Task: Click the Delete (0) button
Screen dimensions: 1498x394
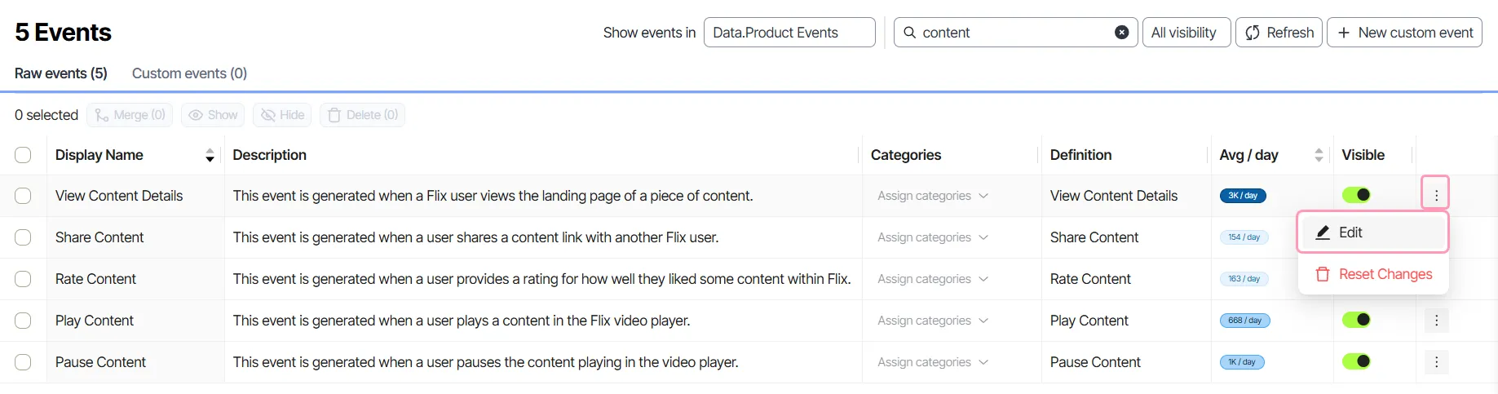Action: tap(363, 115)
